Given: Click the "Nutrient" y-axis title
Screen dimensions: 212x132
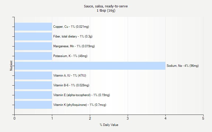Looking at the screenshot, I should tap(11, 66).
